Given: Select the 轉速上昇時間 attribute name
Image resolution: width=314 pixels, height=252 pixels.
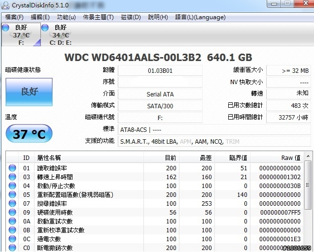Looking at the screenshot, I should click(x=55, y=177).
